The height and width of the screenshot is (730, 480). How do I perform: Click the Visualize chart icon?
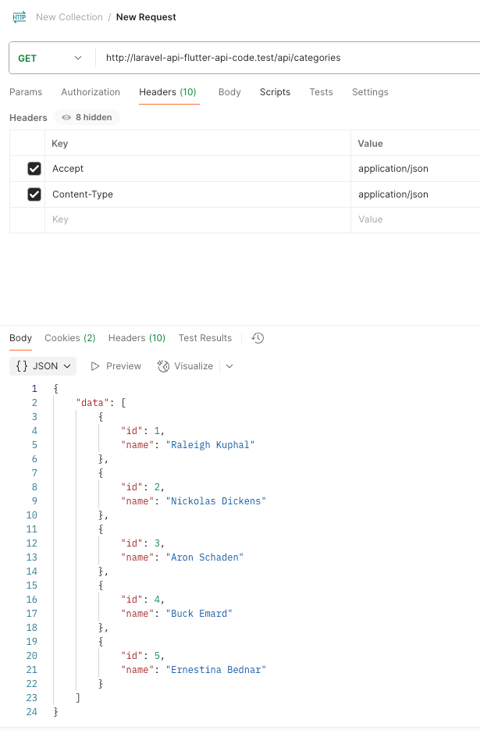tap(163, 366)
